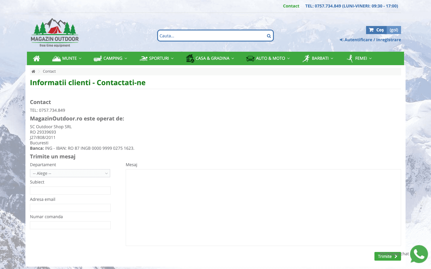Click the shopping cart icon
This screenshot has width=431, height=269.
tap(371, 30)
